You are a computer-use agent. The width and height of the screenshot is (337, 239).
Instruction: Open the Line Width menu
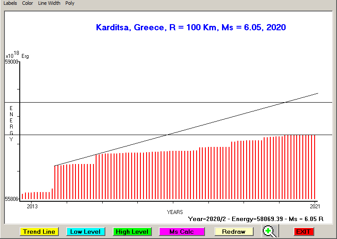tap(49, 3)
